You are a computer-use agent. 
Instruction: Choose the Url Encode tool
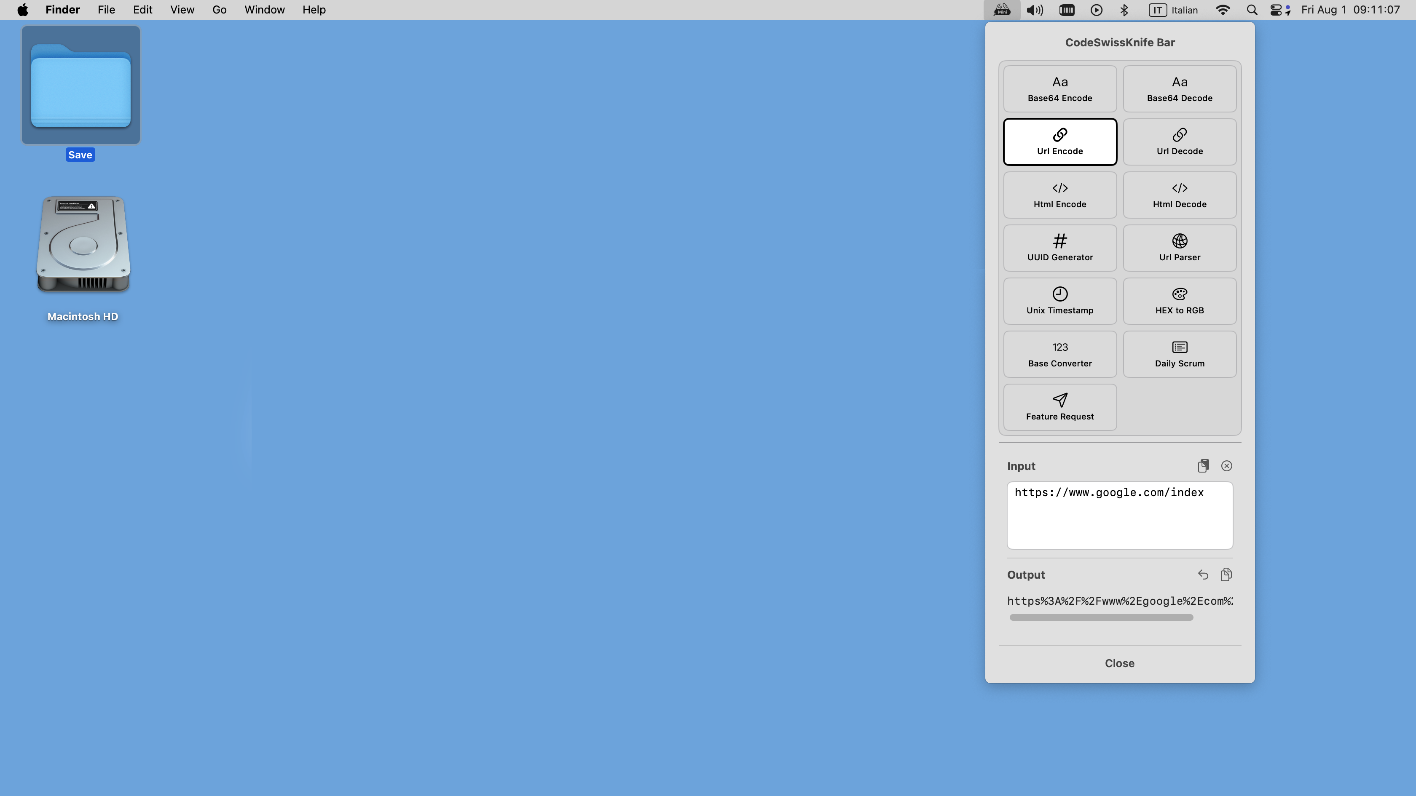(1060, 142)
